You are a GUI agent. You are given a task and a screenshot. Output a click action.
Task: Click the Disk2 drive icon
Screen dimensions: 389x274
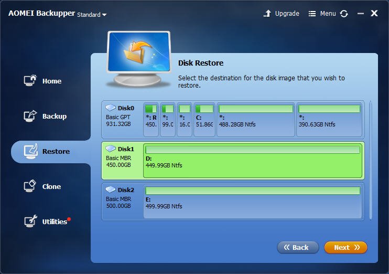(111, 190)
